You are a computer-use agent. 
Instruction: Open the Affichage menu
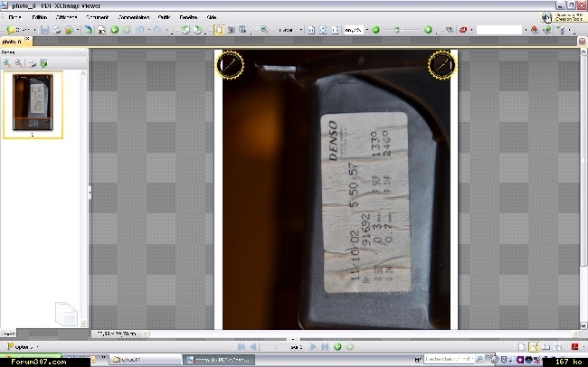[66, 17]
